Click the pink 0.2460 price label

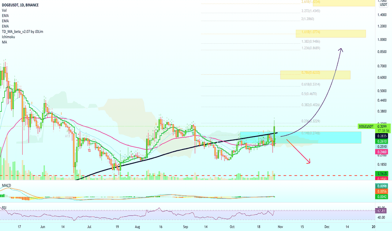[x=382, y=152]
